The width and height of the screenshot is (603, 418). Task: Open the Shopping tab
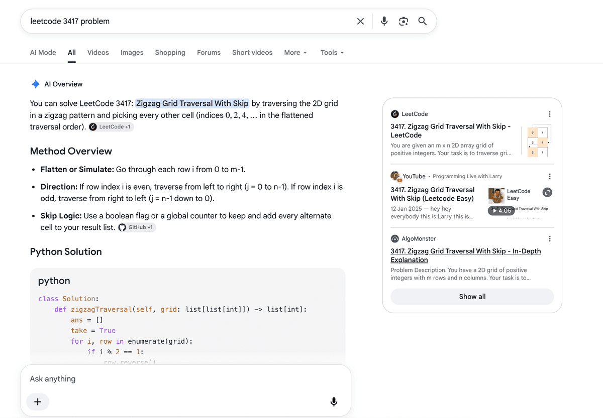[170, 52]
